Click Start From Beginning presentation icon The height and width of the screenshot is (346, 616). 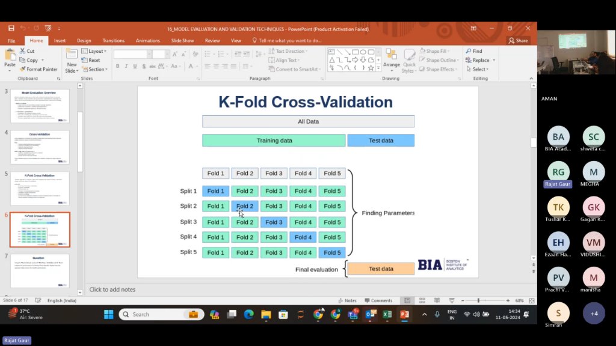tap(48, 28)
